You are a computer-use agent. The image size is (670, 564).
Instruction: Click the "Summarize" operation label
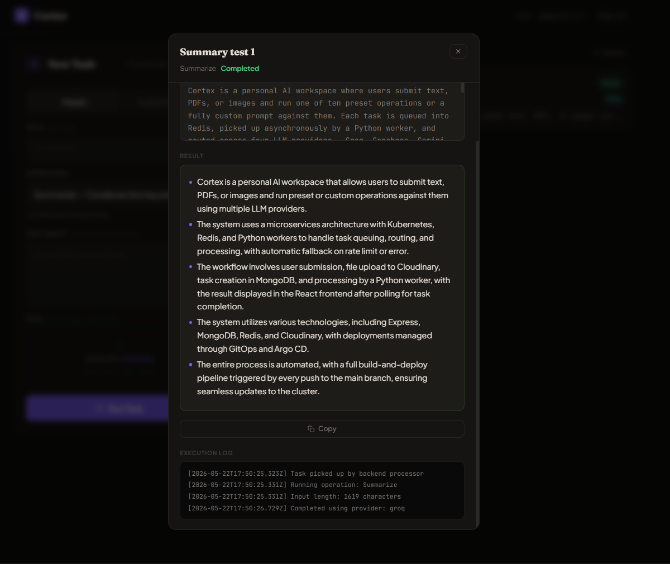pos(198,68)
